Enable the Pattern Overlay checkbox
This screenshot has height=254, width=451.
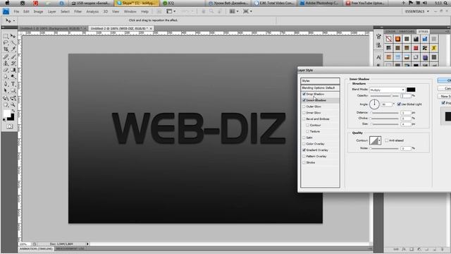[304, 156]
